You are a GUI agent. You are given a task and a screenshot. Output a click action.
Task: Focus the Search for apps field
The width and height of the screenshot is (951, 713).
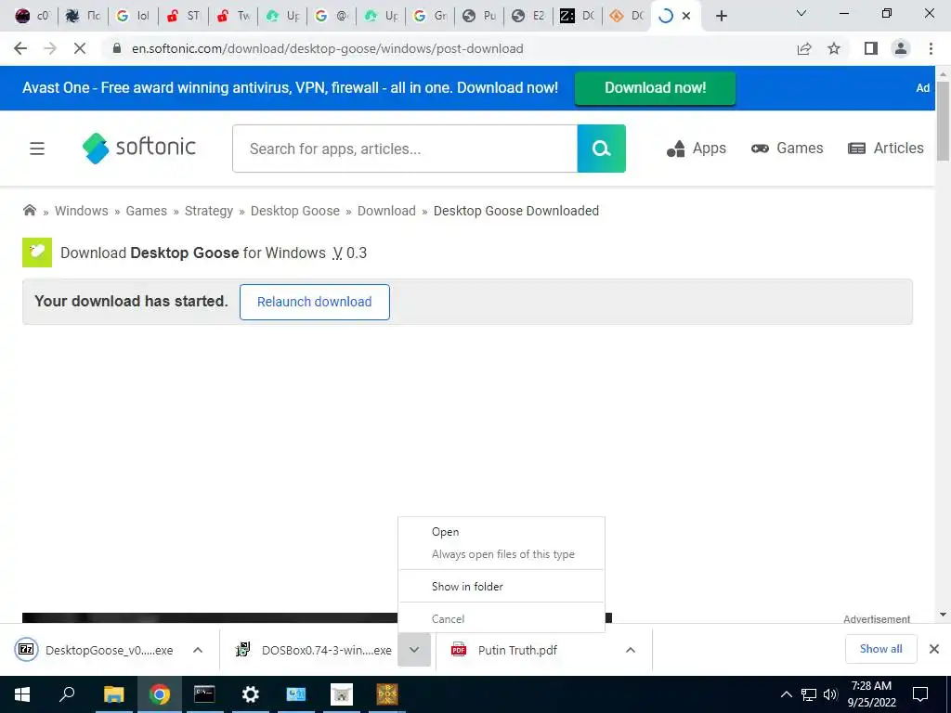click(405, 149)
